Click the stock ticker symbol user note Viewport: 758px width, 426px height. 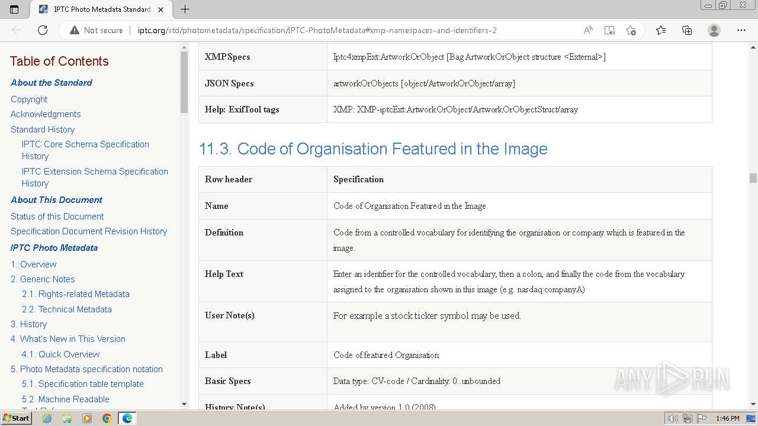click(x=427, y=316)
